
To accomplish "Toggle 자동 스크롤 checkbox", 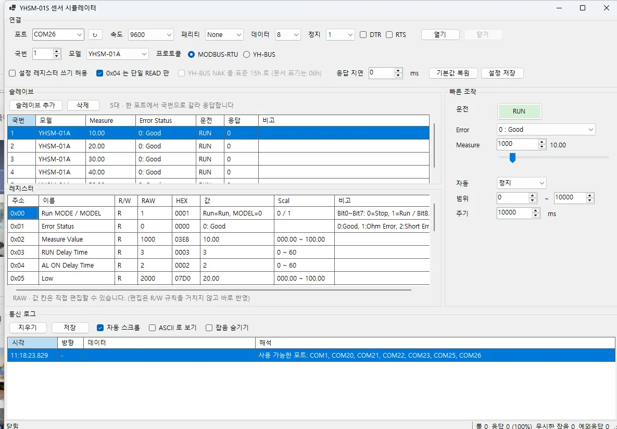I will coord(100,327).
